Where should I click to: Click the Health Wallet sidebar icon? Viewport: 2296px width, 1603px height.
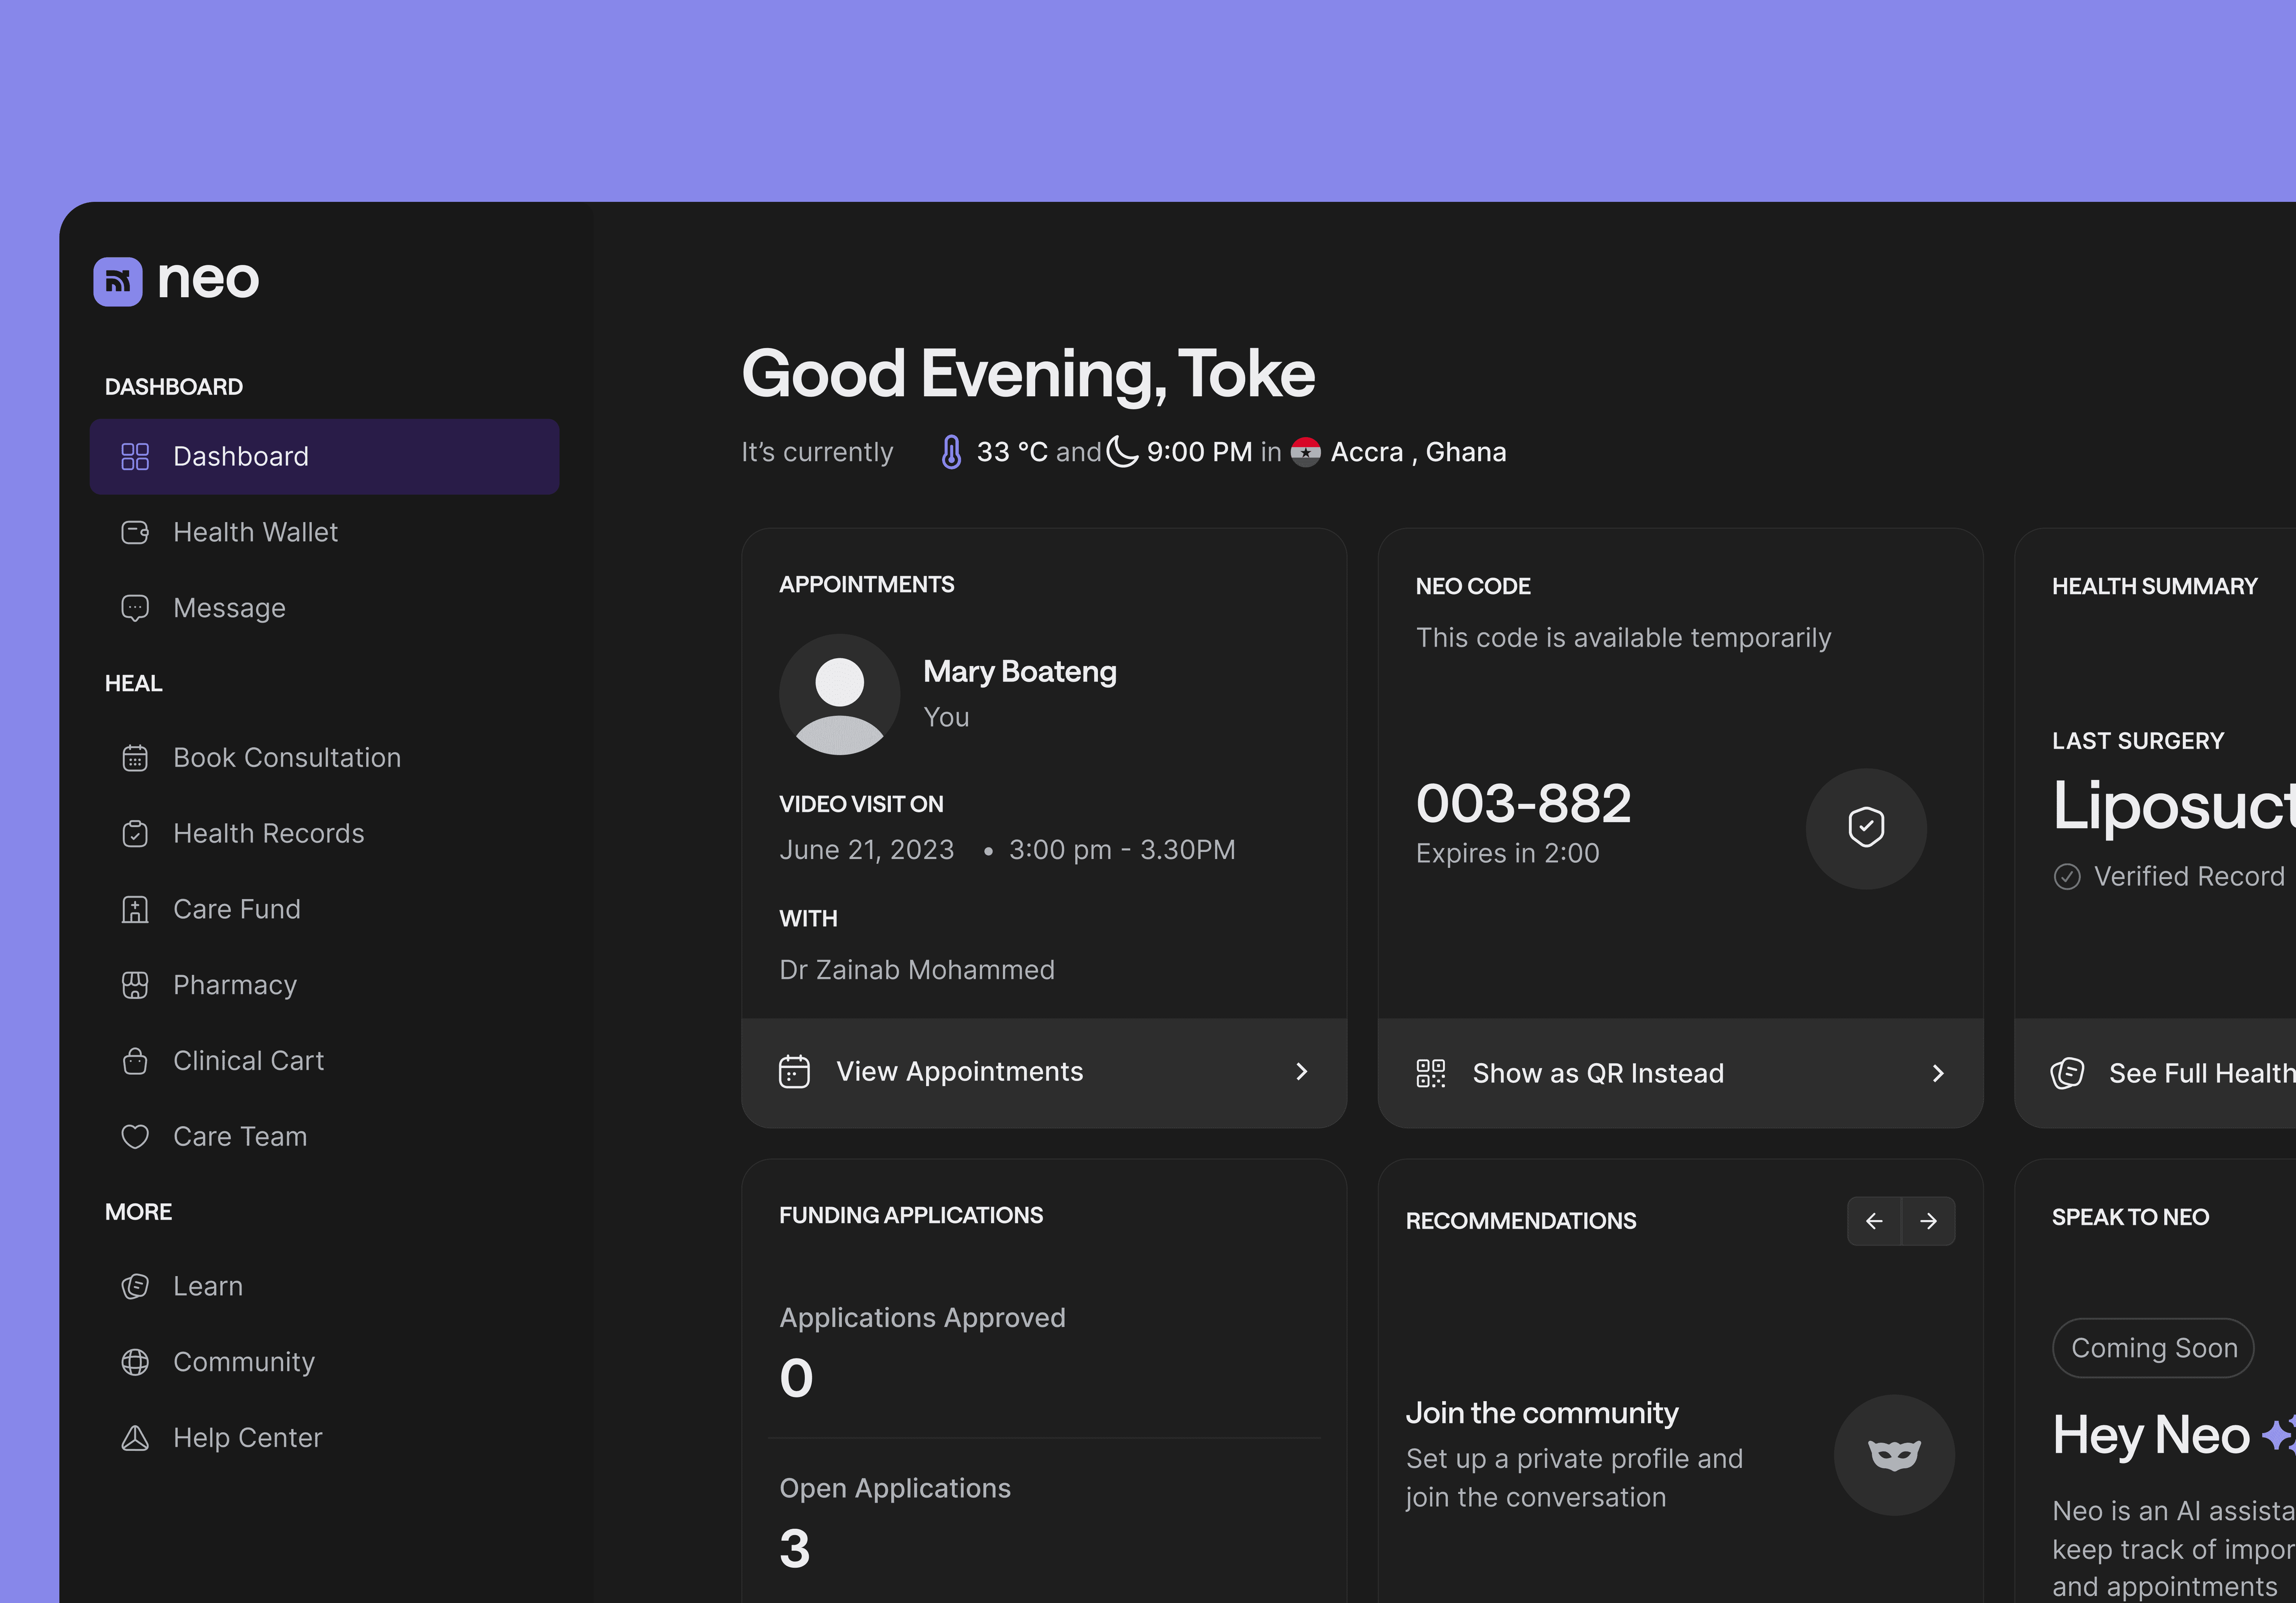[135, 532]
